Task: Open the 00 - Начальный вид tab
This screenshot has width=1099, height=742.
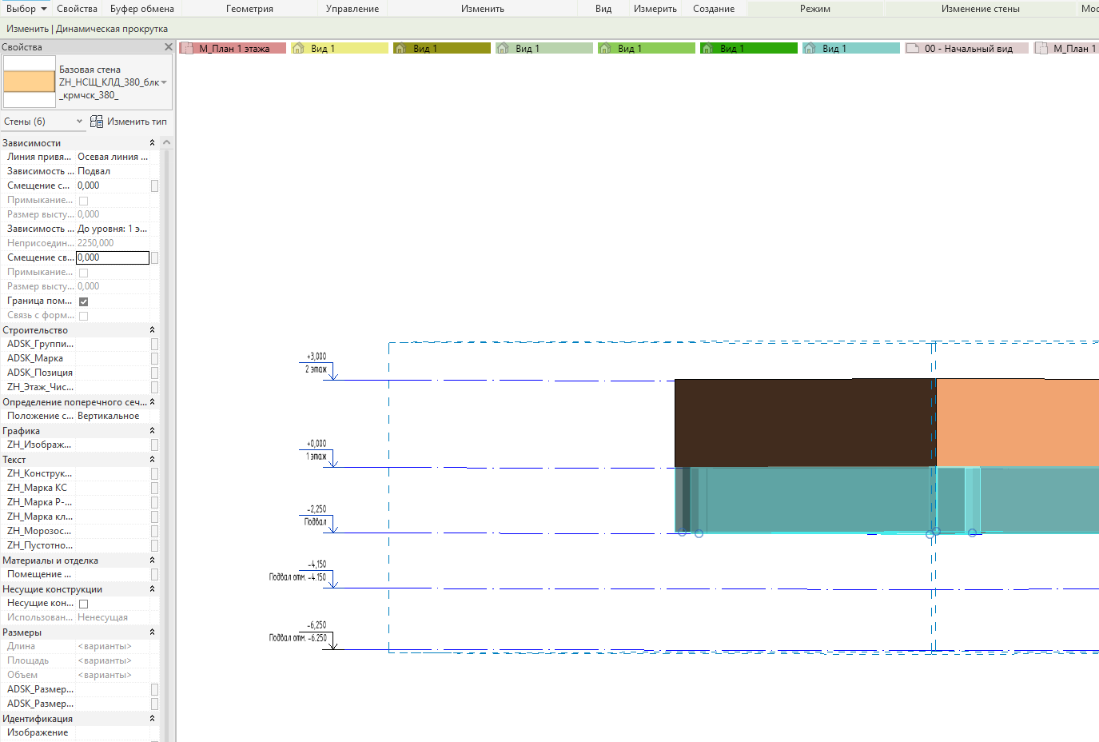Action: (966, 48)
